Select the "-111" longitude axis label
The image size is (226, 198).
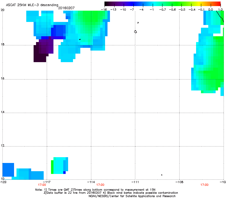click(x=135, y=182)
